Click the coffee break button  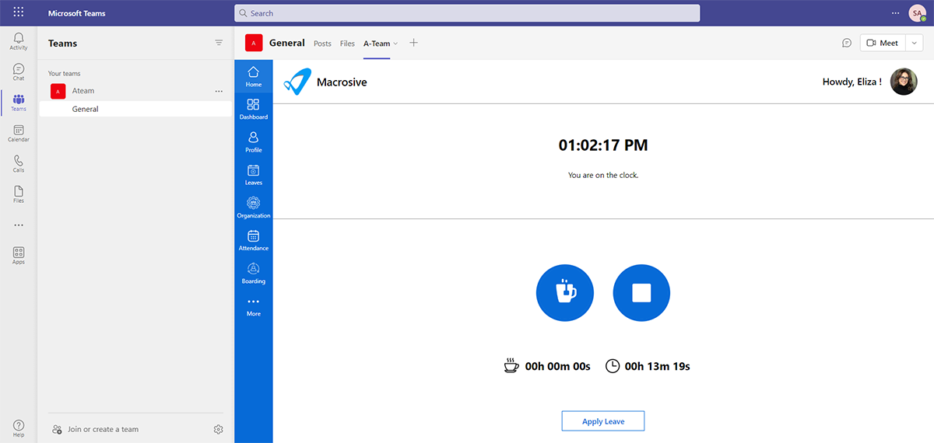pyautogui.click(x=564, y=292)
